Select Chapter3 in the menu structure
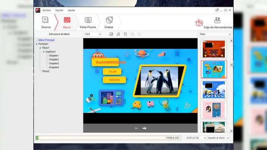267x150 pixels. click(54, 63)
